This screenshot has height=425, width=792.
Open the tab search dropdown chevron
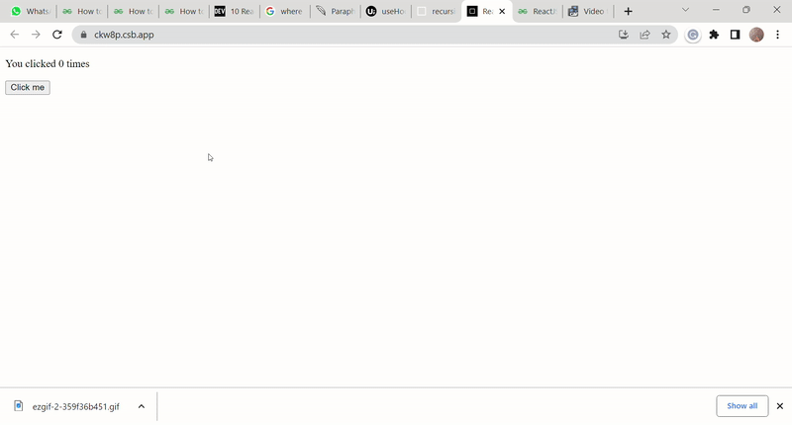tap(685, 10)
